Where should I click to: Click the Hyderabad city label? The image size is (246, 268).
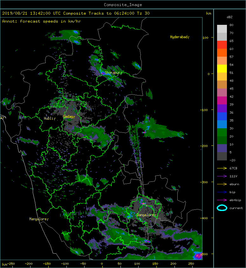pos(180,37)
